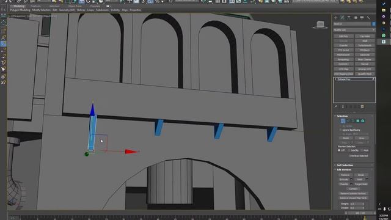Open the Polygon Modeling ribbon panel
391x220 pixels.
pyautogui.click(x=20, y=10)
